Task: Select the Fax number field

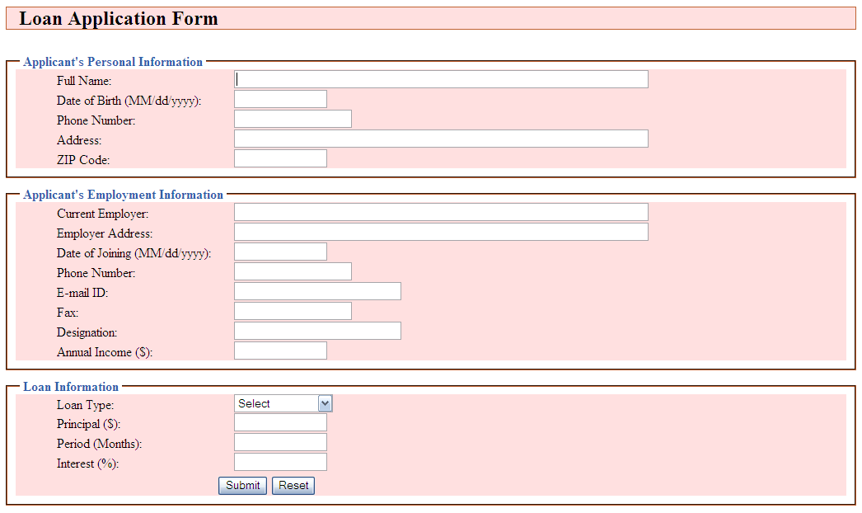Action: [x=293, y=311]
